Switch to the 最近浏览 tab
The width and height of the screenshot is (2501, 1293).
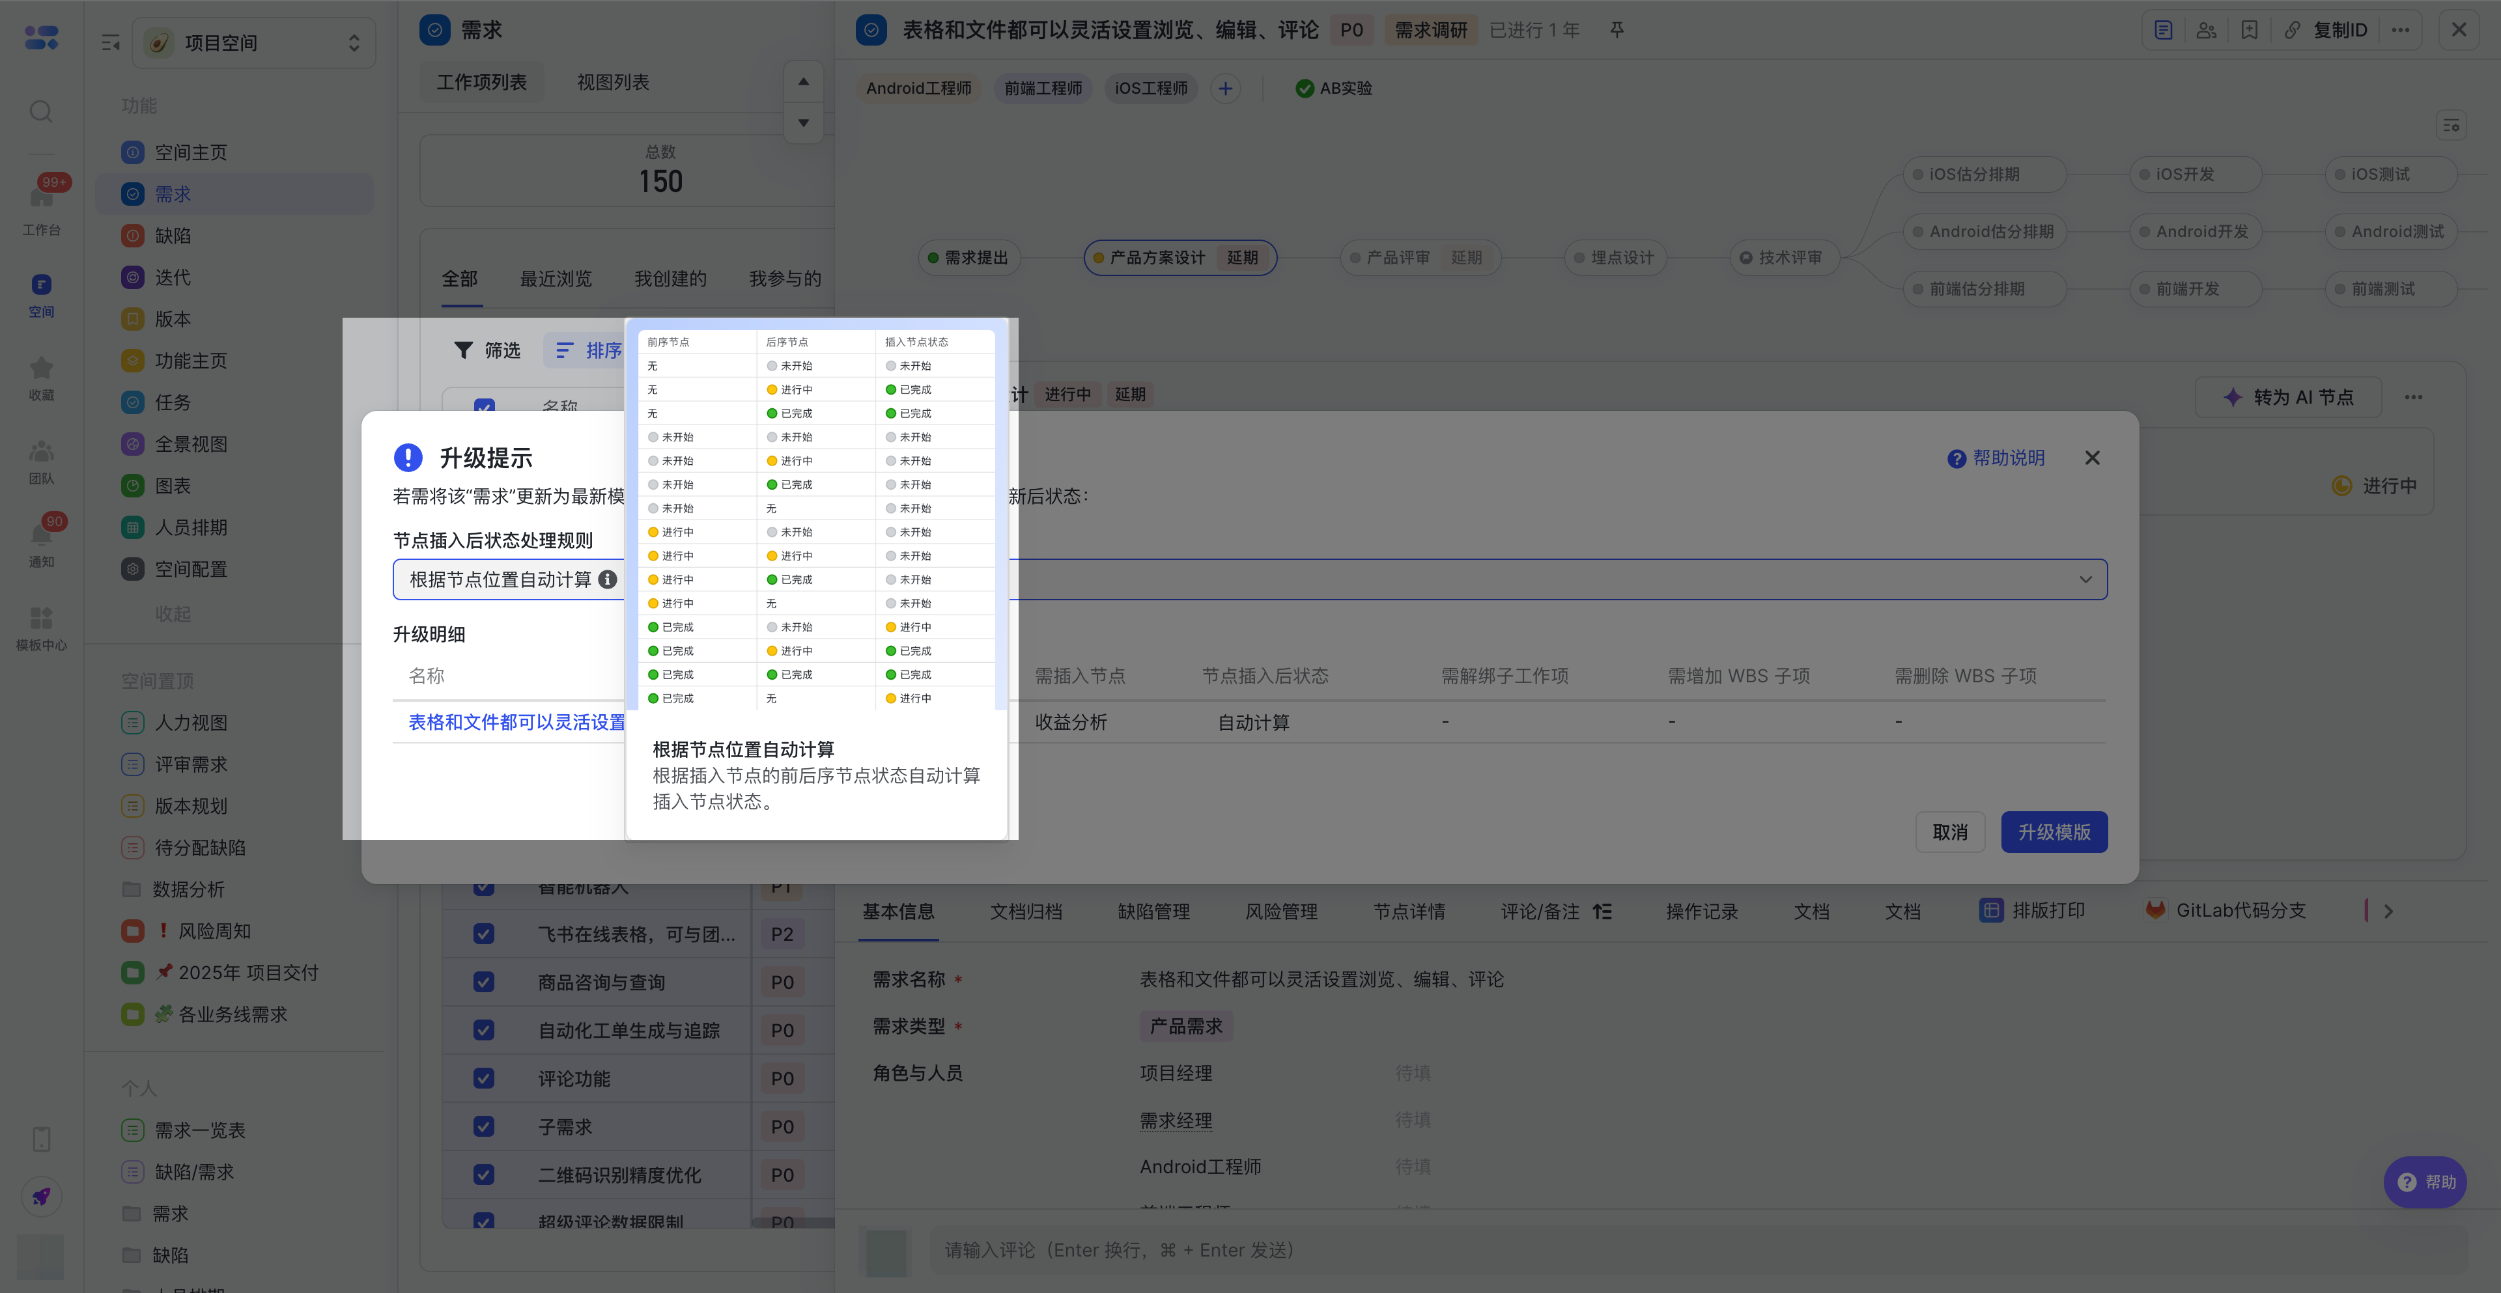[x=556, y=279]
